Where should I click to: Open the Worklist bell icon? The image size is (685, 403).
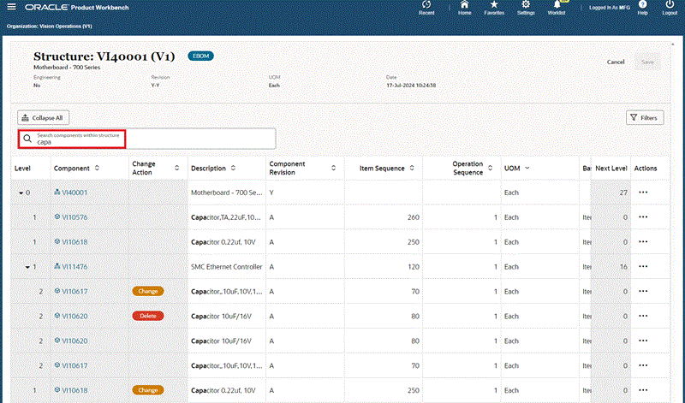[557, 5]
